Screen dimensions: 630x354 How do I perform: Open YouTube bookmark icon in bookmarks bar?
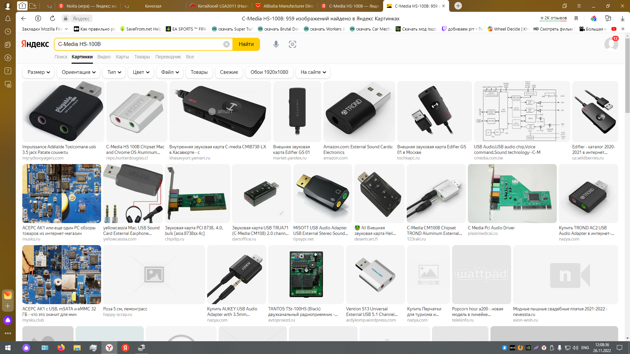pos(614,29)
